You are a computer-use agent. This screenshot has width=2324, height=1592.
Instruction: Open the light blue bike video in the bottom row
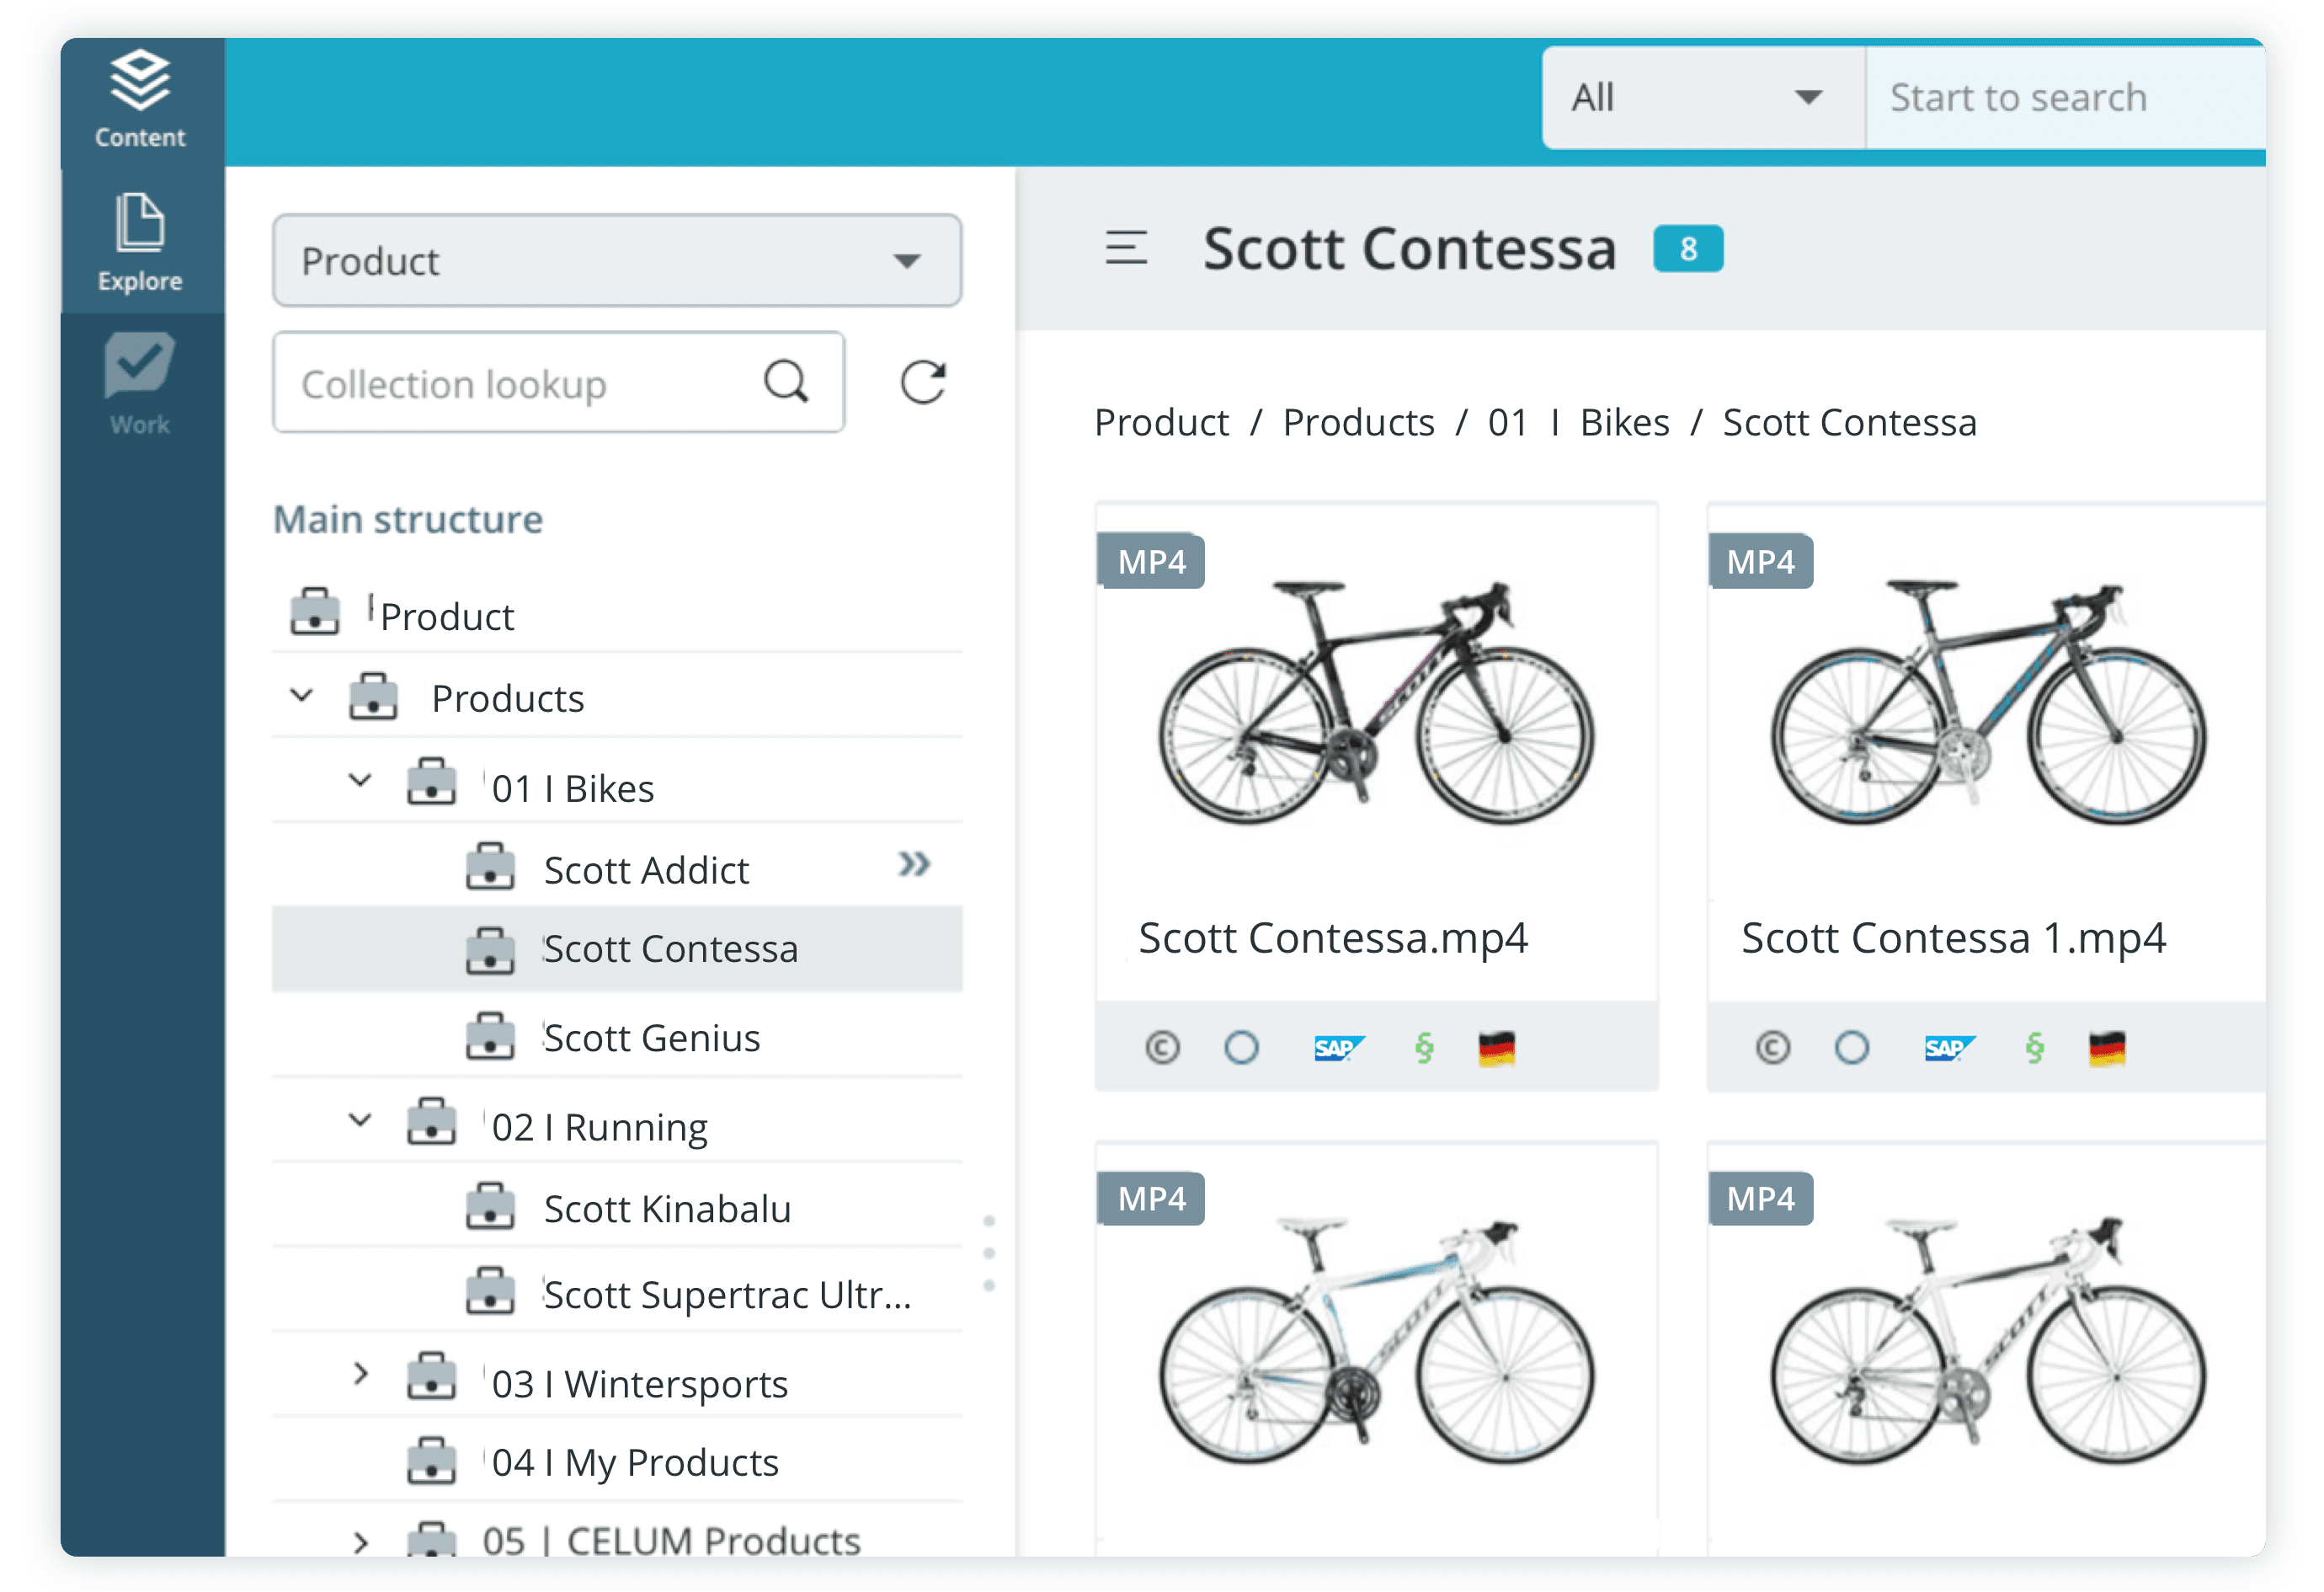click(1376, 1343)
